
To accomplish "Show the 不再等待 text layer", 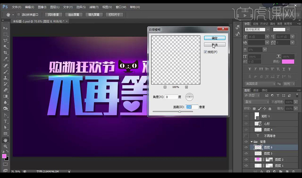I will point(246,136).
